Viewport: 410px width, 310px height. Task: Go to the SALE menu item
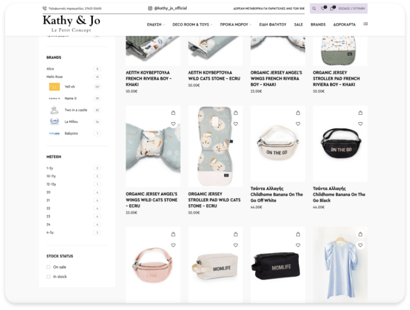click(298, 25)
